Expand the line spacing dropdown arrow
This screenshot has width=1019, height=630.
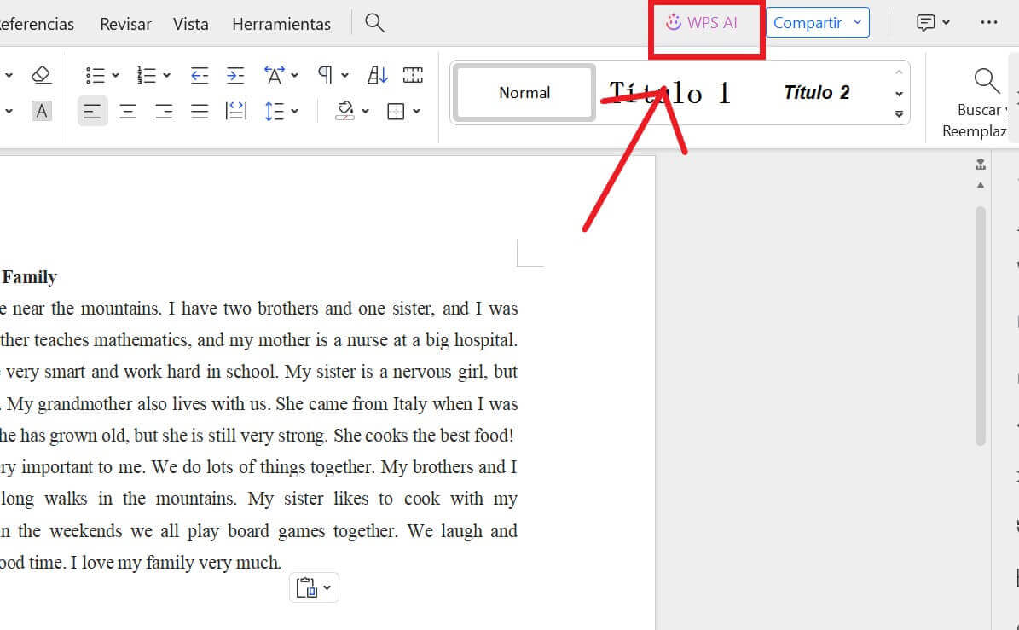[x=295, y=112]
